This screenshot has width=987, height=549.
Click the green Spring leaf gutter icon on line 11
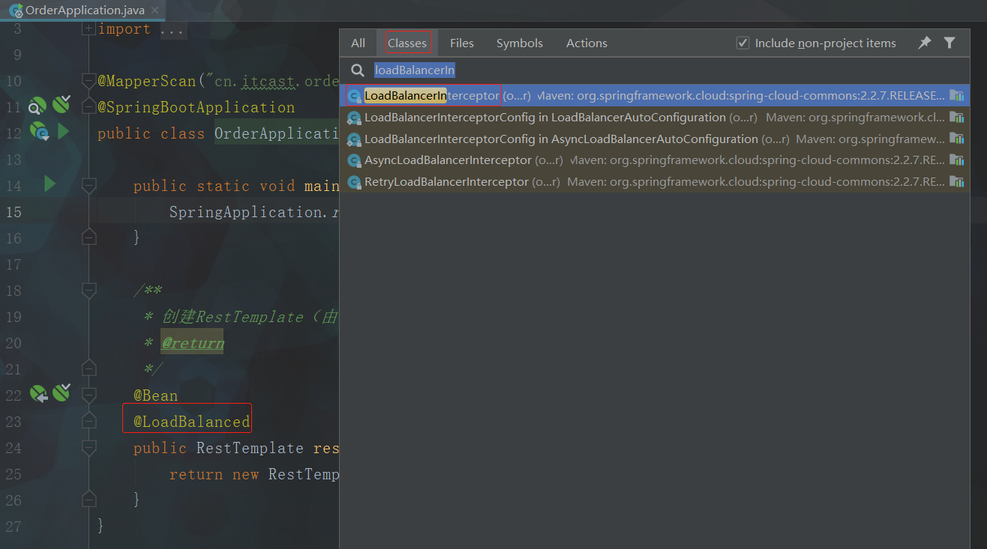[61, 104]
